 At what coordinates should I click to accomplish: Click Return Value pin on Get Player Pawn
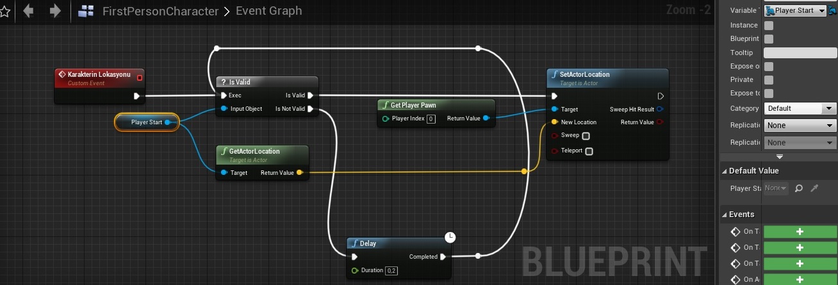tap(486, 118)
